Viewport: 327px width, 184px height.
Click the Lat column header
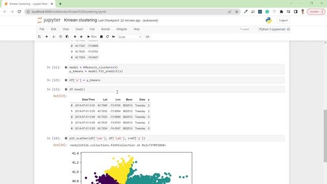[105, 100]
